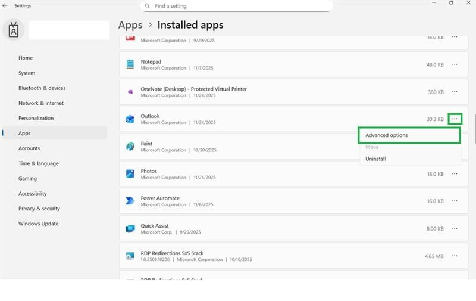This screenshot has width=476, height=301.
Task: Open the Bluetooth & devices settings page
Action: click(x=42, y=88)
